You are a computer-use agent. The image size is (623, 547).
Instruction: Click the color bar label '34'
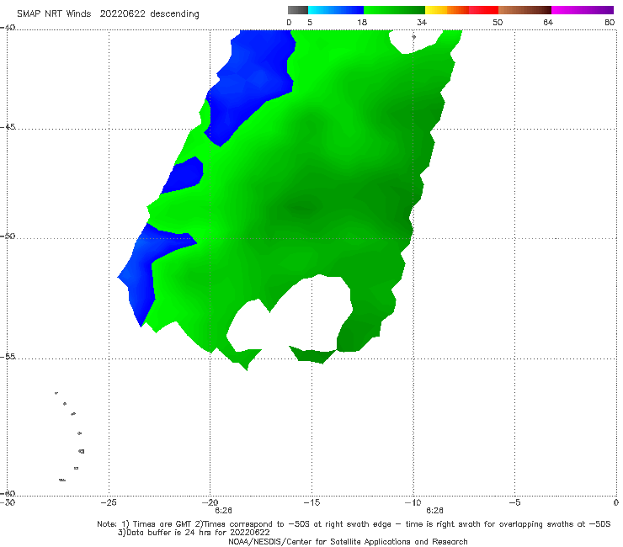422,22
